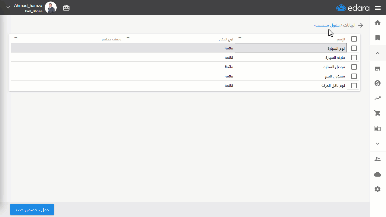386x217 pixels.
Task: Sort by the الإسم column header
Action: click(x=341, y=39)
